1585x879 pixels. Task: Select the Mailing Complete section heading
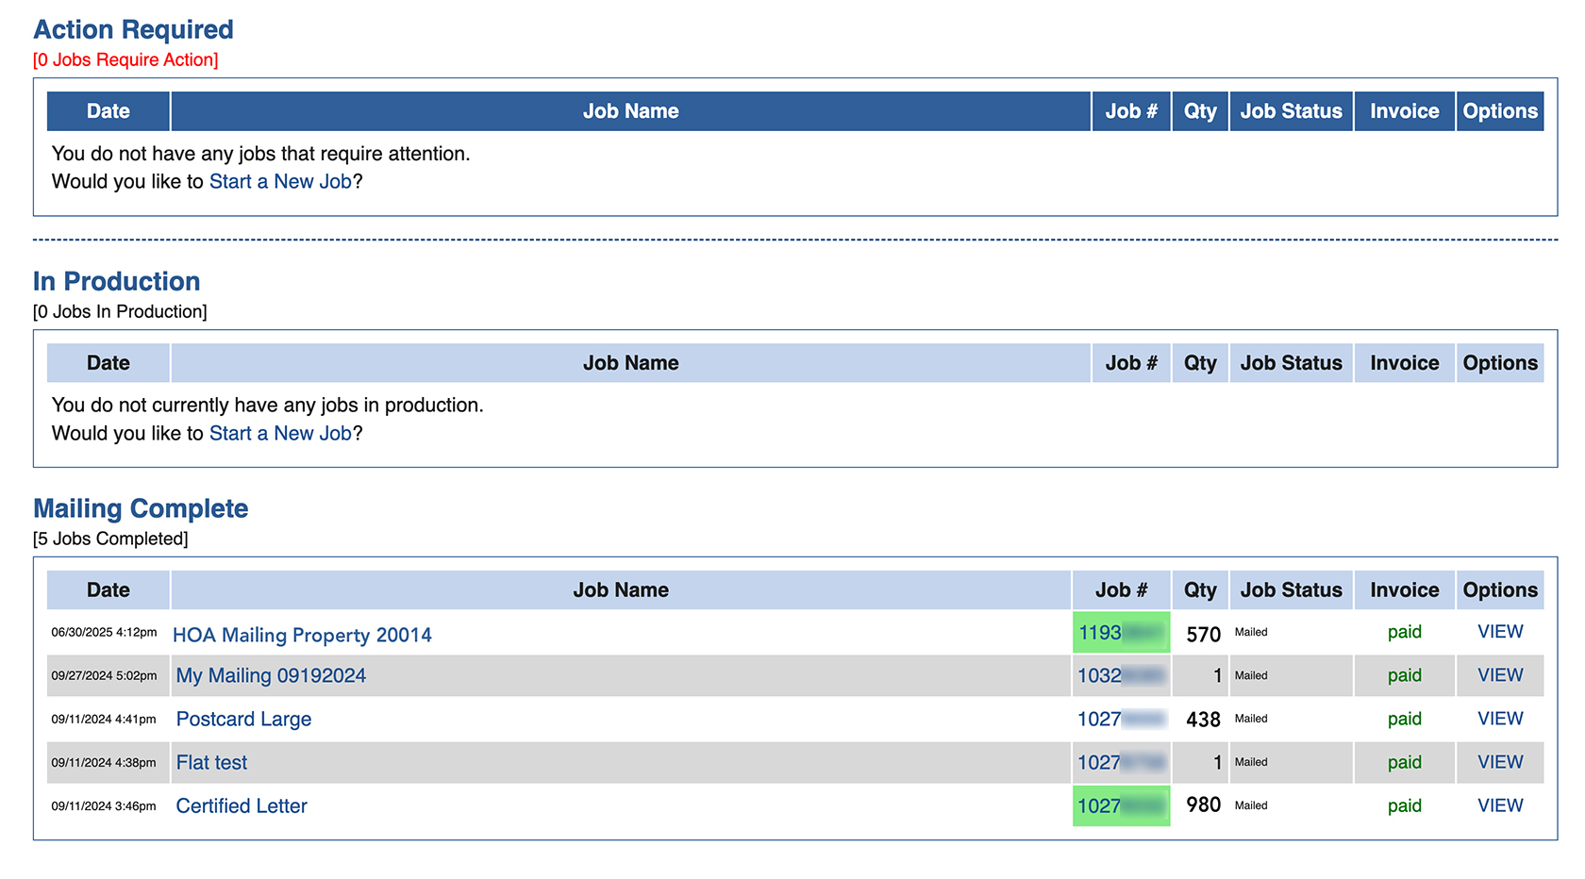pos(141,508)
